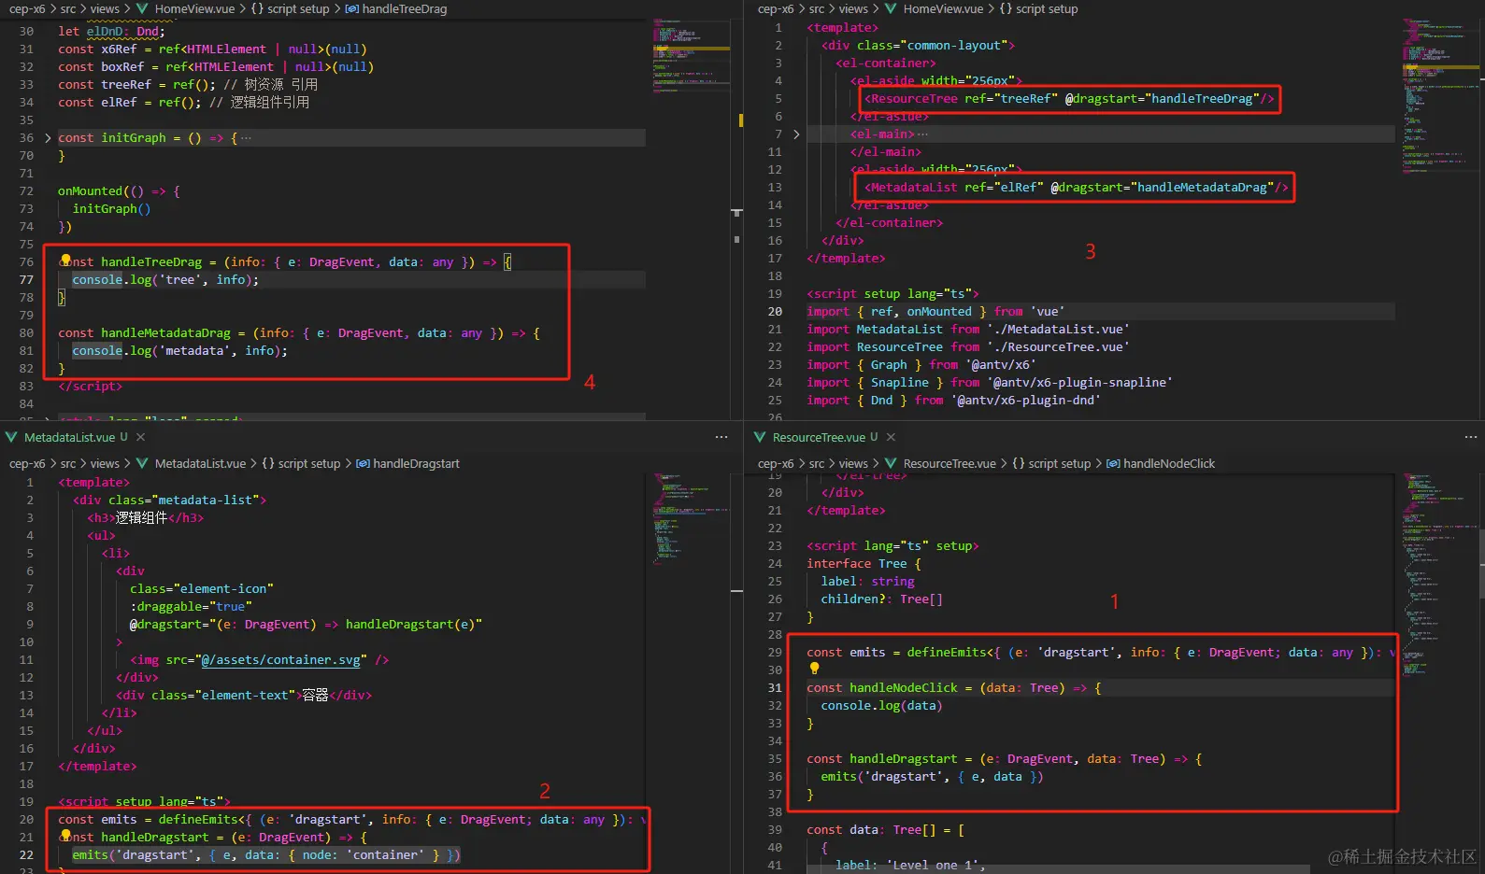Click the handleTreeDrag symbol icon in the breadcrumb
The height and width of the screenshot is (874, 1485).
(351, 9)
